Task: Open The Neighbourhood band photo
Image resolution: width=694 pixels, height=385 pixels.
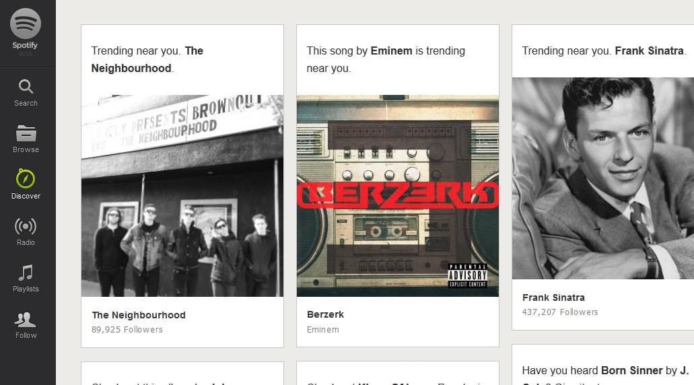Action: pyautogui.click(x=182, y=195)
